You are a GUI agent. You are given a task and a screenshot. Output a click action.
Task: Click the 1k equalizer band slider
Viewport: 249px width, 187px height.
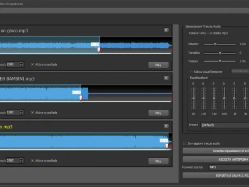234,98
